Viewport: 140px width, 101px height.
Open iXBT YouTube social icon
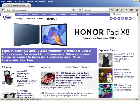(x=126, y=18)
